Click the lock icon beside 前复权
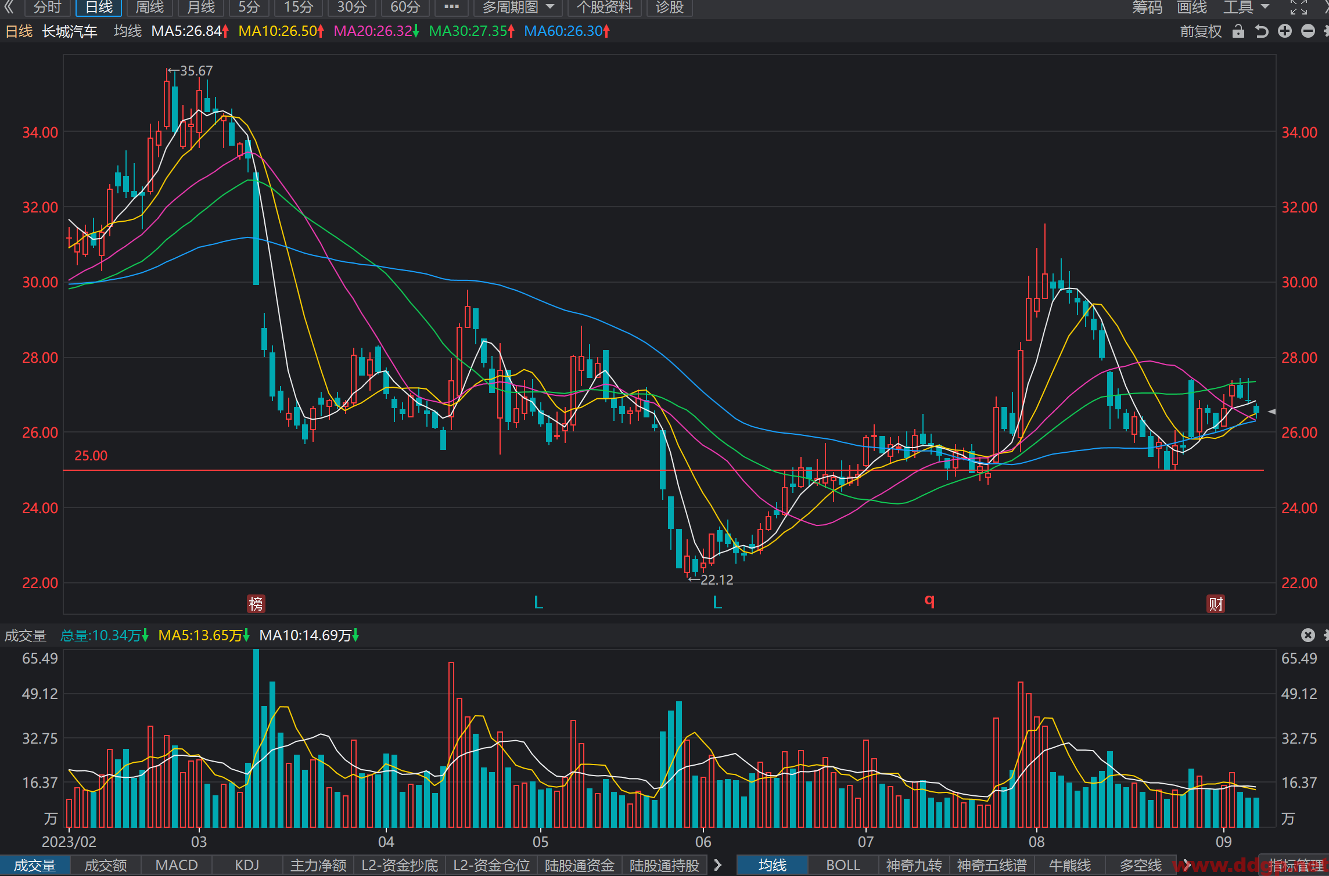 pyautogui.click(x=1238, y=31)
